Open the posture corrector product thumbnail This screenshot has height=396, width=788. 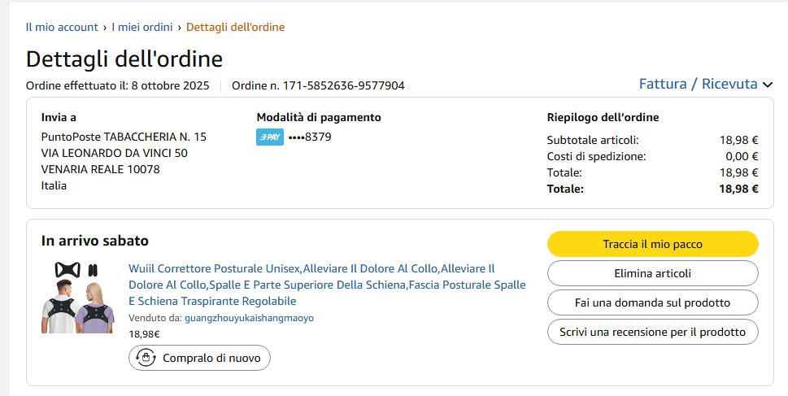(80, 297)
